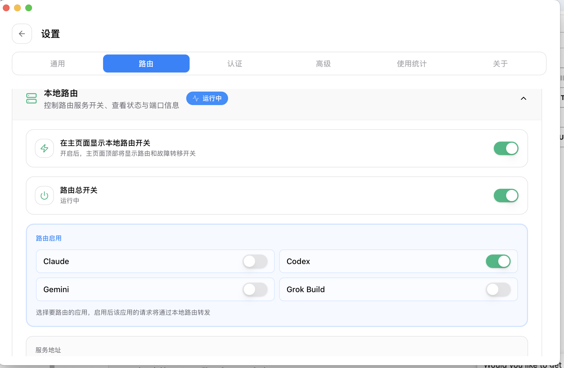Click the 开启后，主页面顶部将显示路由和故障转移开关 description
Viewport: 564px width, 368px height.
click(x=128, y=153)
